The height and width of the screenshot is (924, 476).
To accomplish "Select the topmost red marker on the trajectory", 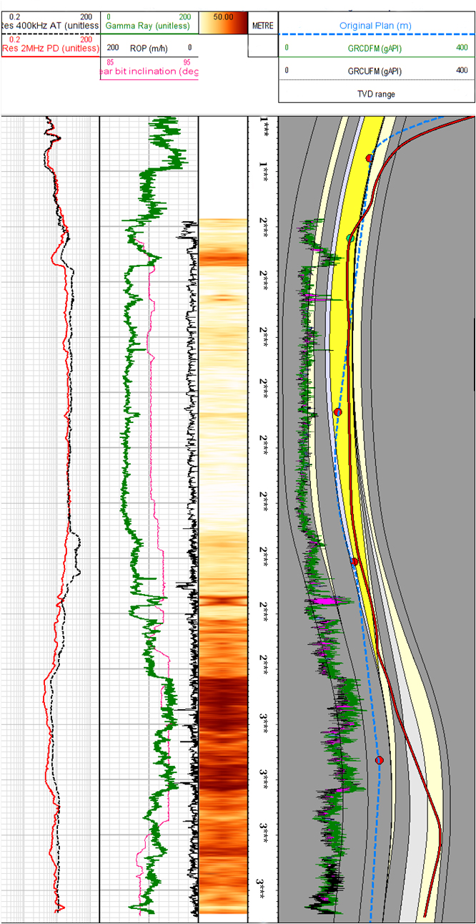I will (370, 157).
